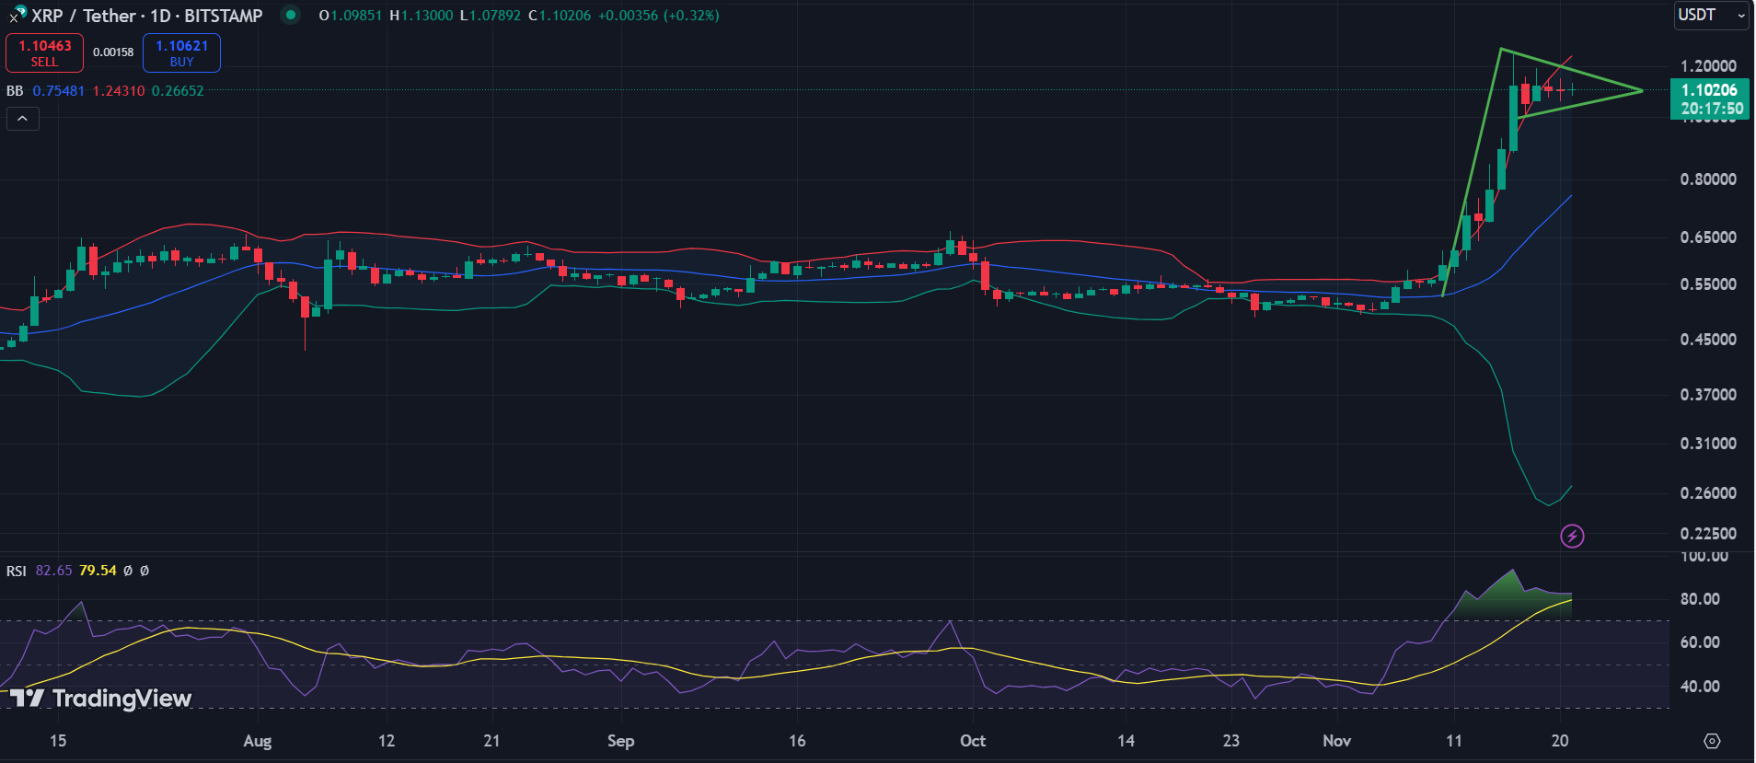Screen dimensions: 1756x763
Task: Click the 15 date label on time axis
Action: (58, 741)
